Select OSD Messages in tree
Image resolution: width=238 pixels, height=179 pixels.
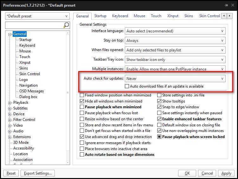coord(31,91)
